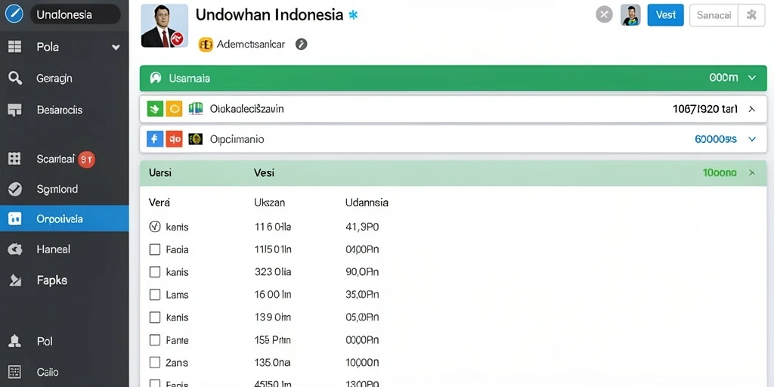Click the Udannsia column header
This screenshot has width=774, height=387.
[367, 203]
